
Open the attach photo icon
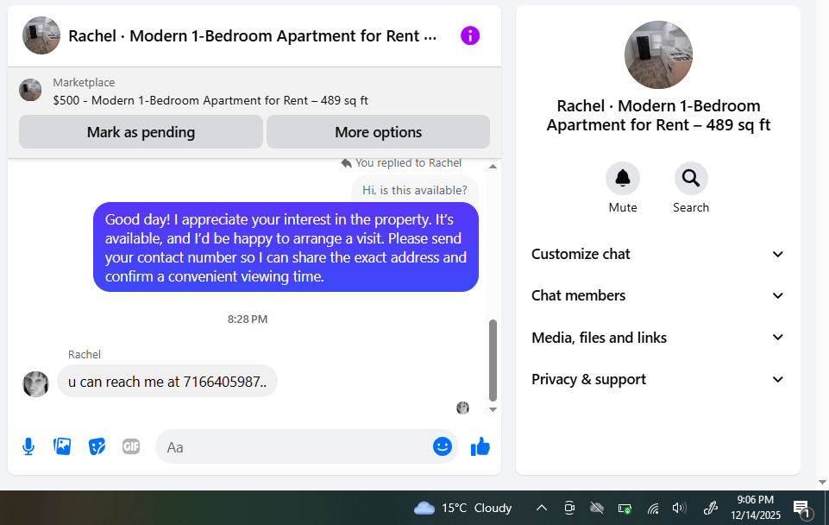(62, 446)
